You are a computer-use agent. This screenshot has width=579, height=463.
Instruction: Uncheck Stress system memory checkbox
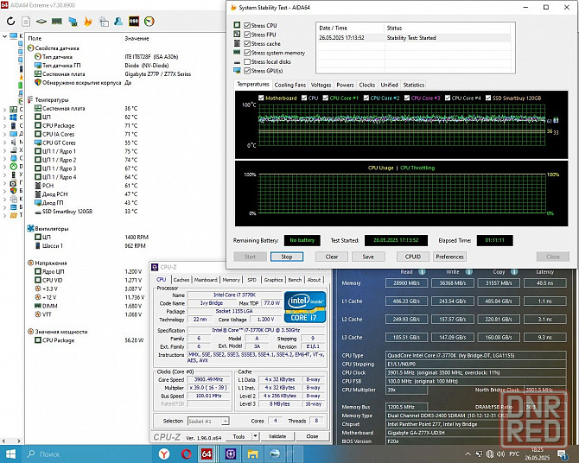(x=247, y=53)
